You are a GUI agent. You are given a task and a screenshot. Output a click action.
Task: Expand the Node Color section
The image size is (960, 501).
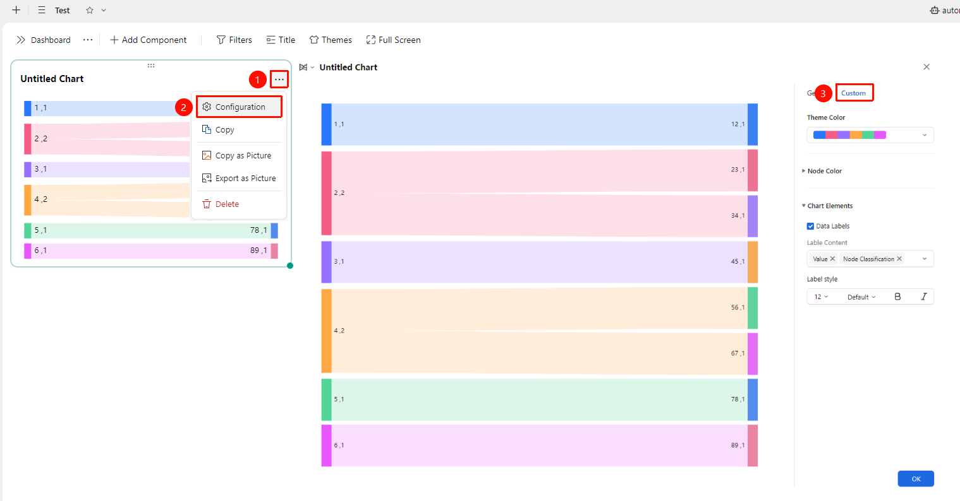[x=822, y=171]
